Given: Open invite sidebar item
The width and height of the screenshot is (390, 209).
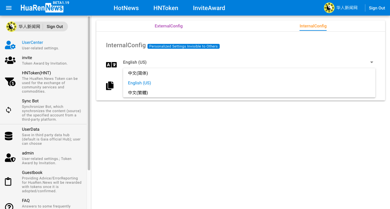Looking at the screenshot, I should click(43, 61).
